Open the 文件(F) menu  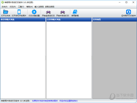[5, 7]
